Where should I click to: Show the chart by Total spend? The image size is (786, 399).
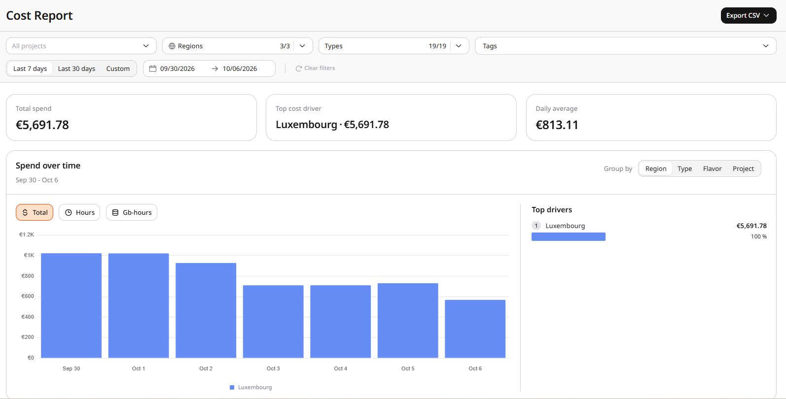pyautogui.click(x=35, y=212)
